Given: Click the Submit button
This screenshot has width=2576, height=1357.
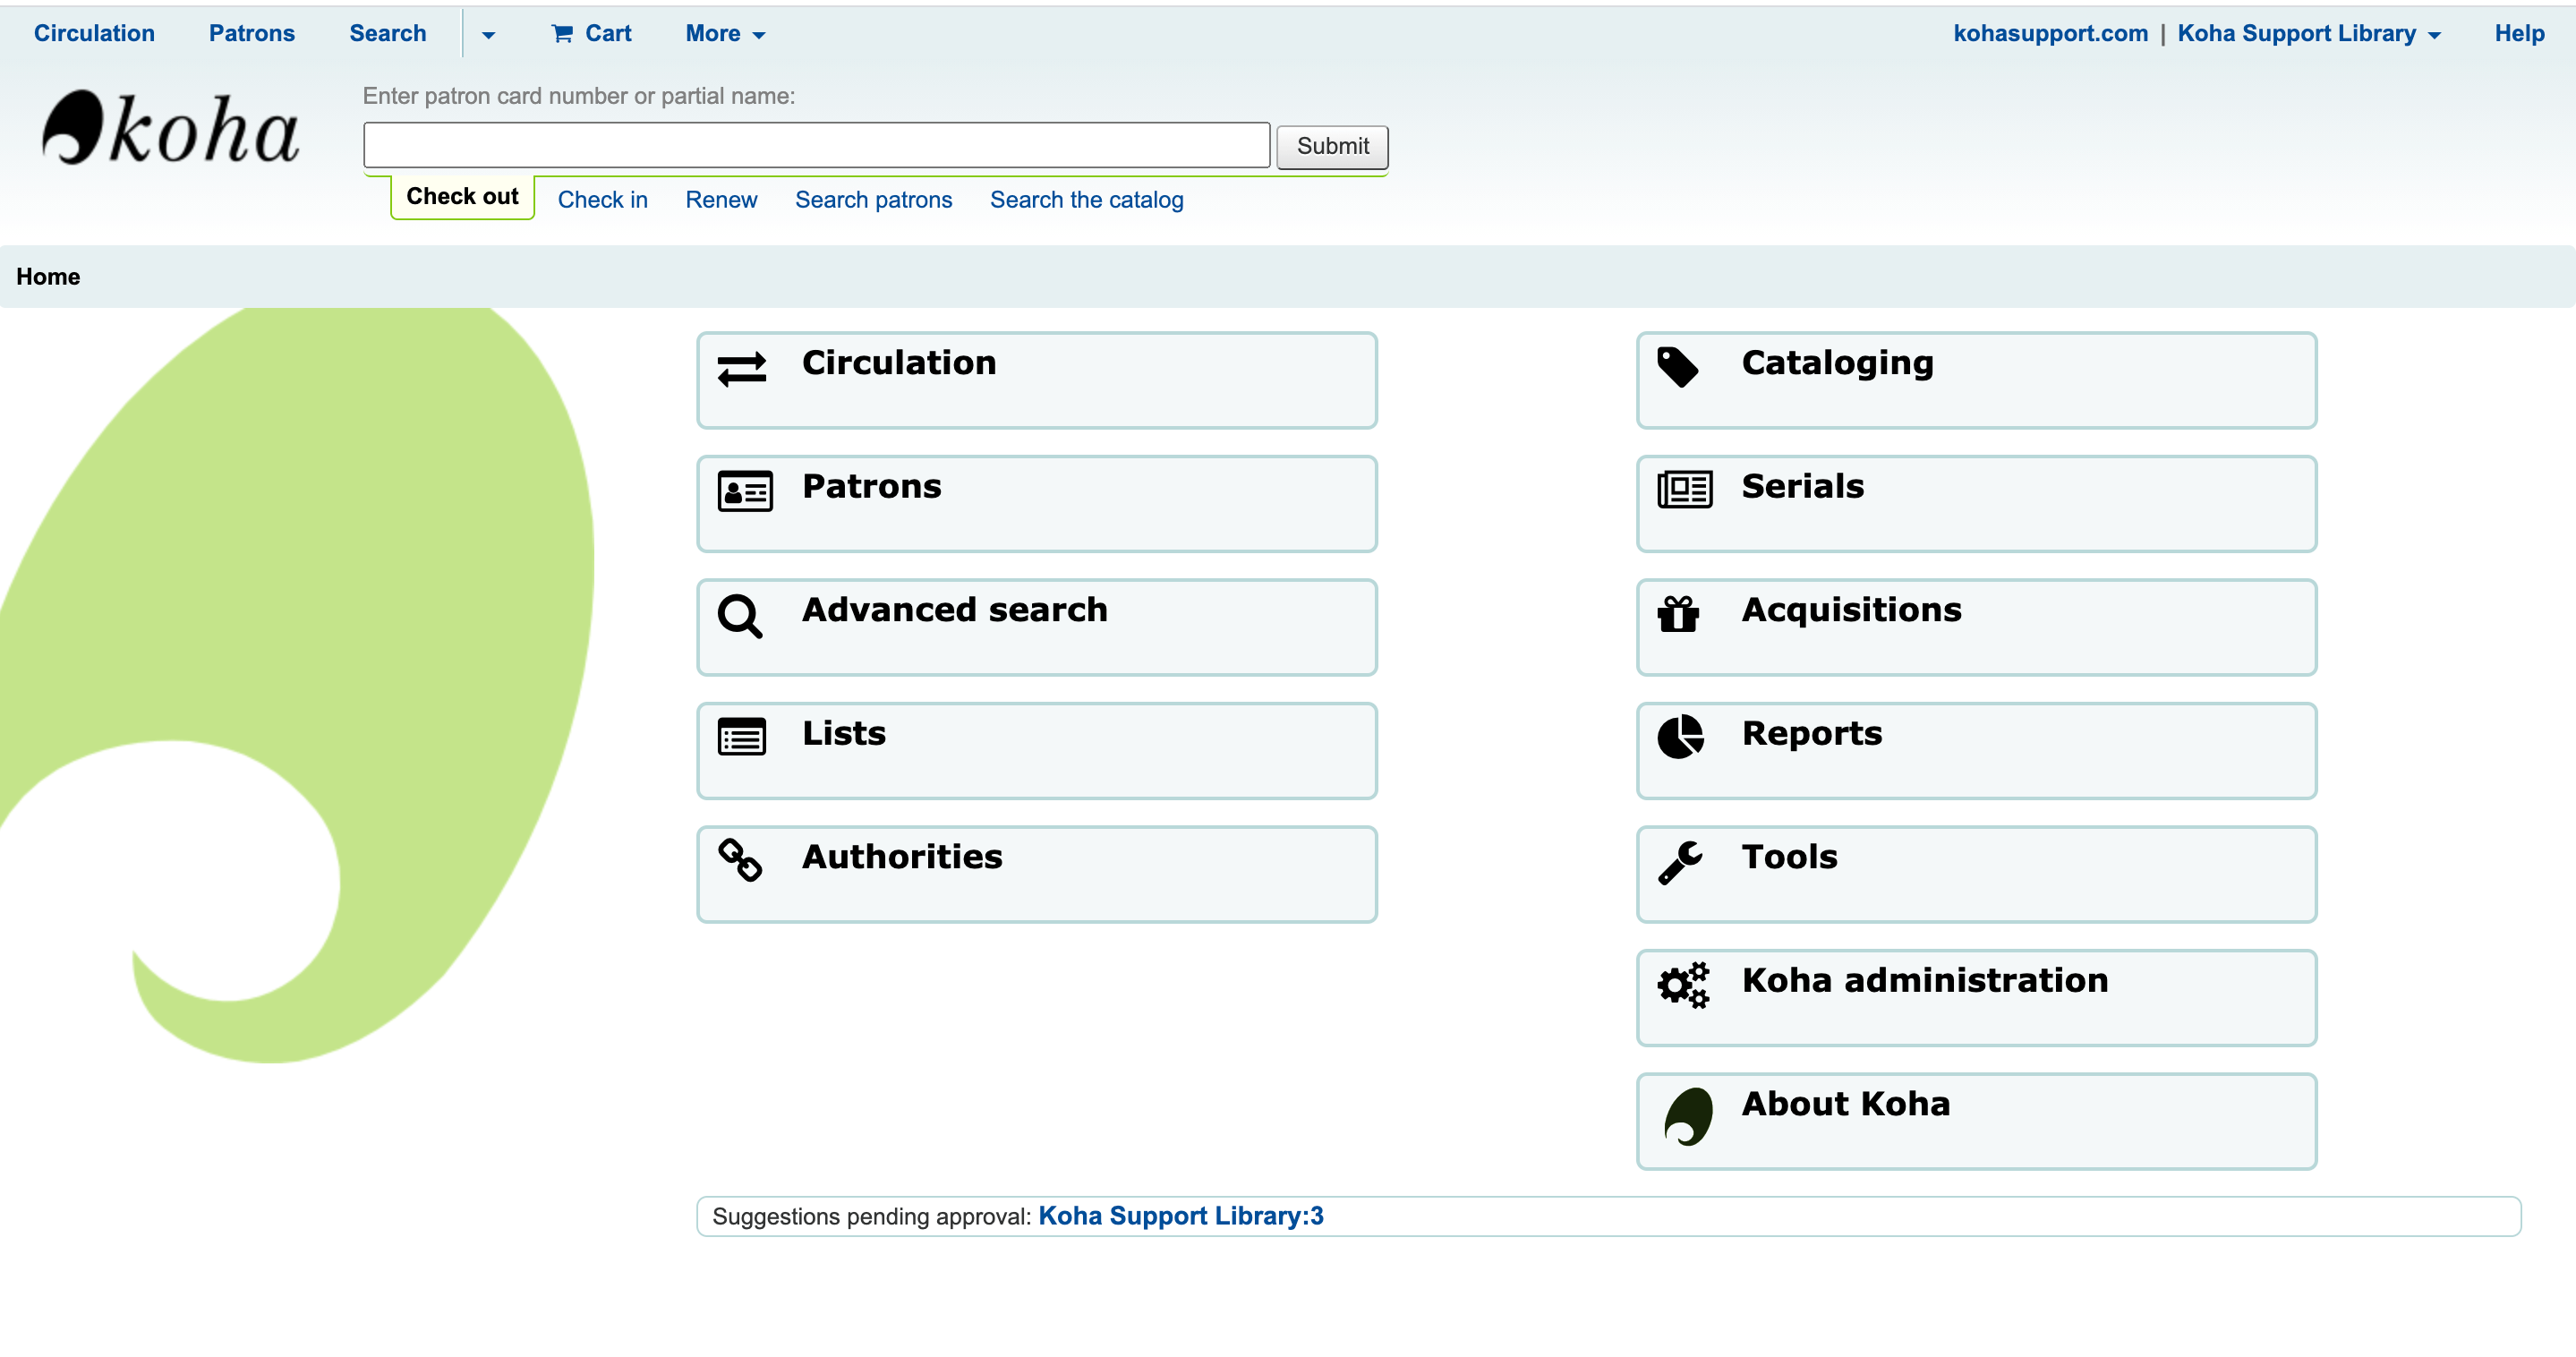Looking at the screenshot, I should coord(1332,146).
